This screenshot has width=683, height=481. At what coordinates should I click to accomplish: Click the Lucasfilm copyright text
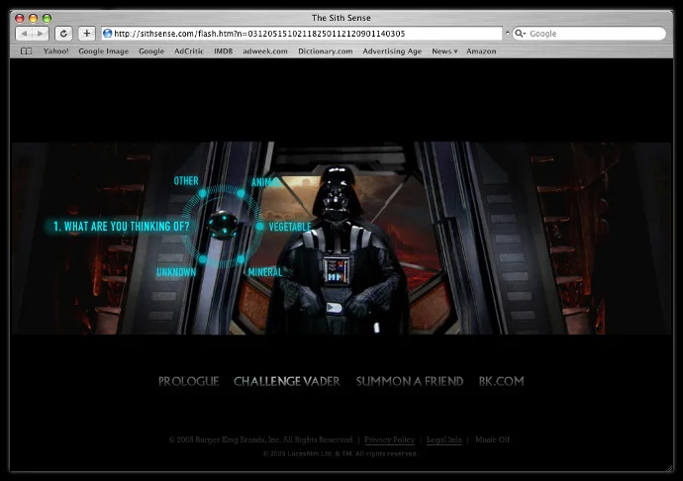coord(341,453)
